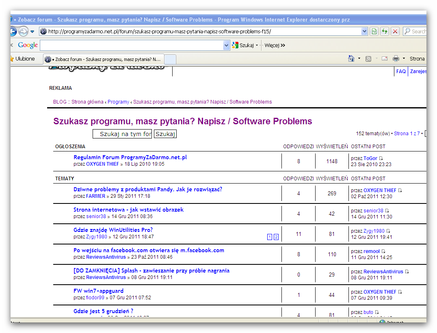Open fiodor99 user profile

click(x=95, y=298)
